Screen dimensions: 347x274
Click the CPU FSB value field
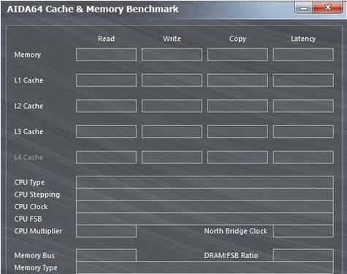tap(205, 219)
